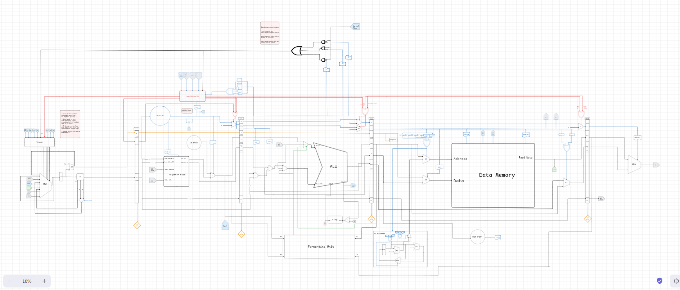The width and height of the screenshot is (680, 290).
Task: Open the help question-mark button
Action: click(x=676, y=281)
